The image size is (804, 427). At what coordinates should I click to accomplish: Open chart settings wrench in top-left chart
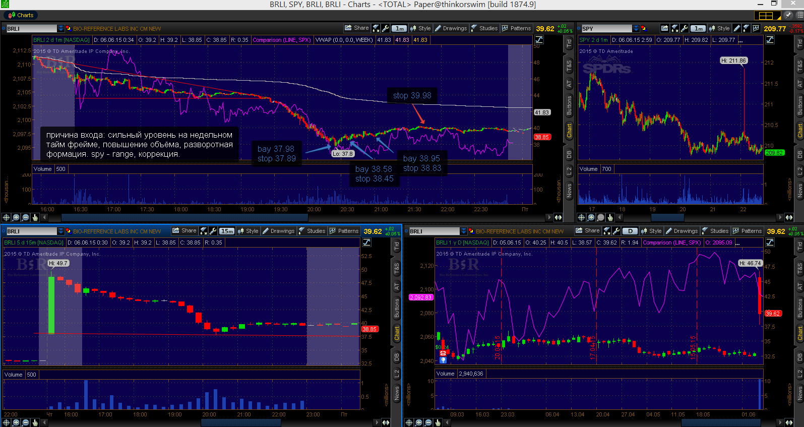(385, 28)
